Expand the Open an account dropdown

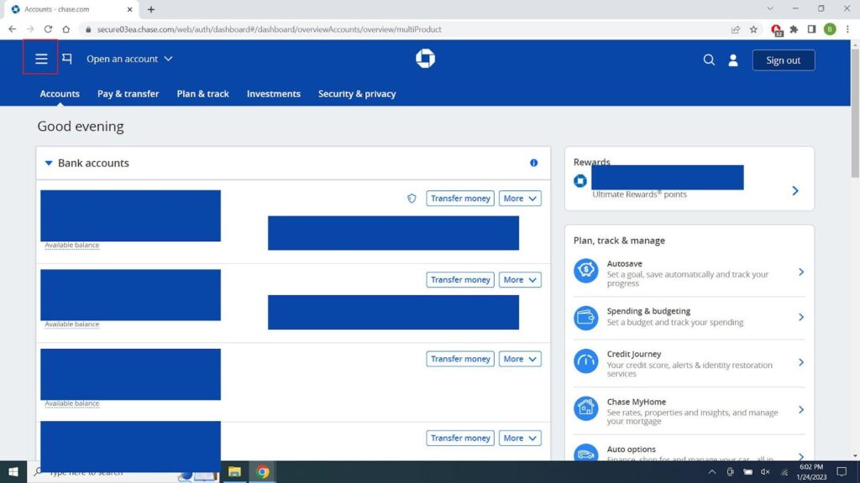(x=128, y=59)
